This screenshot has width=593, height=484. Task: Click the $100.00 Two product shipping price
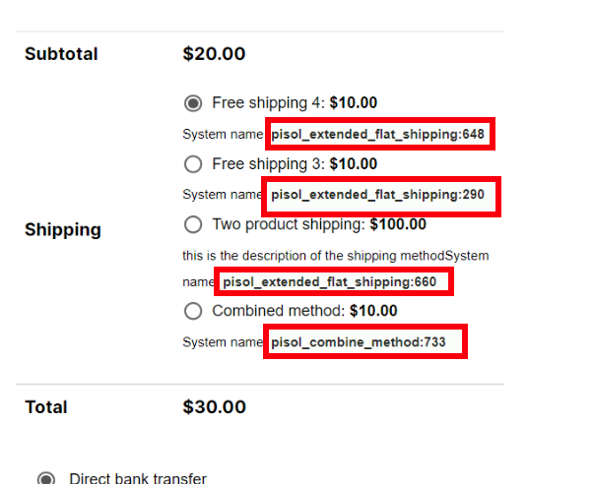coord(398,224)
